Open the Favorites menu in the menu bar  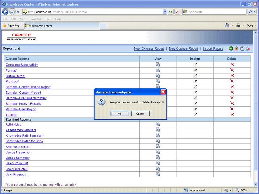[35, 19]
